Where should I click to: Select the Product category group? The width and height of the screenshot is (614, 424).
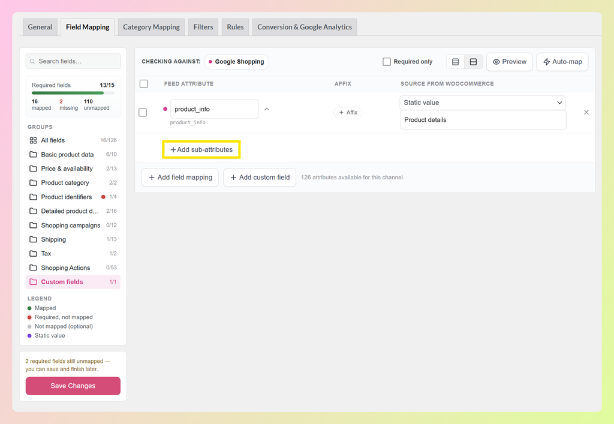coord(73,182)
